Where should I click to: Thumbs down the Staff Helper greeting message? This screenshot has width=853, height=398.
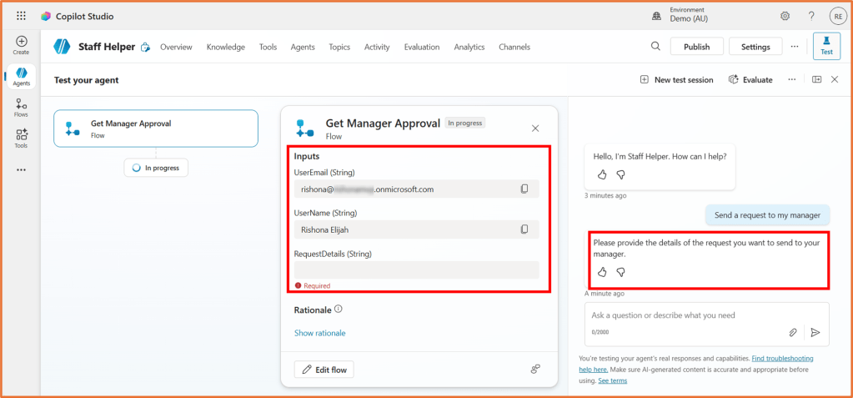620,174
